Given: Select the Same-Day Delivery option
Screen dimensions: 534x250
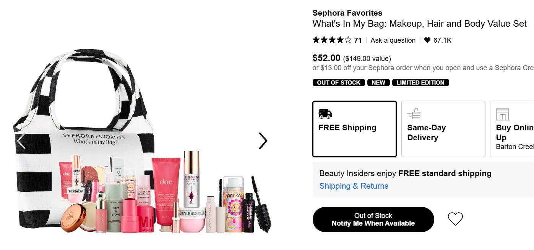Looking at the screenshot, I should click(x=443, y=129).
